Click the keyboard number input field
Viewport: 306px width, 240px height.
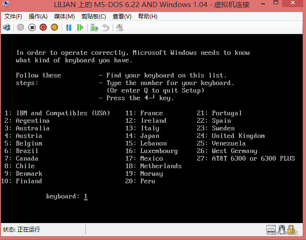point(86,197)
